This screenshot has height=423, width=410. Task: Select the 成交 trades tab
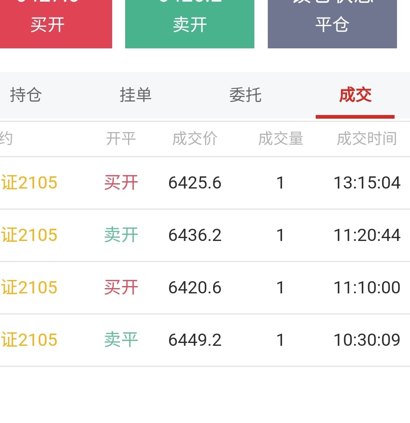(x=355, y=95)
